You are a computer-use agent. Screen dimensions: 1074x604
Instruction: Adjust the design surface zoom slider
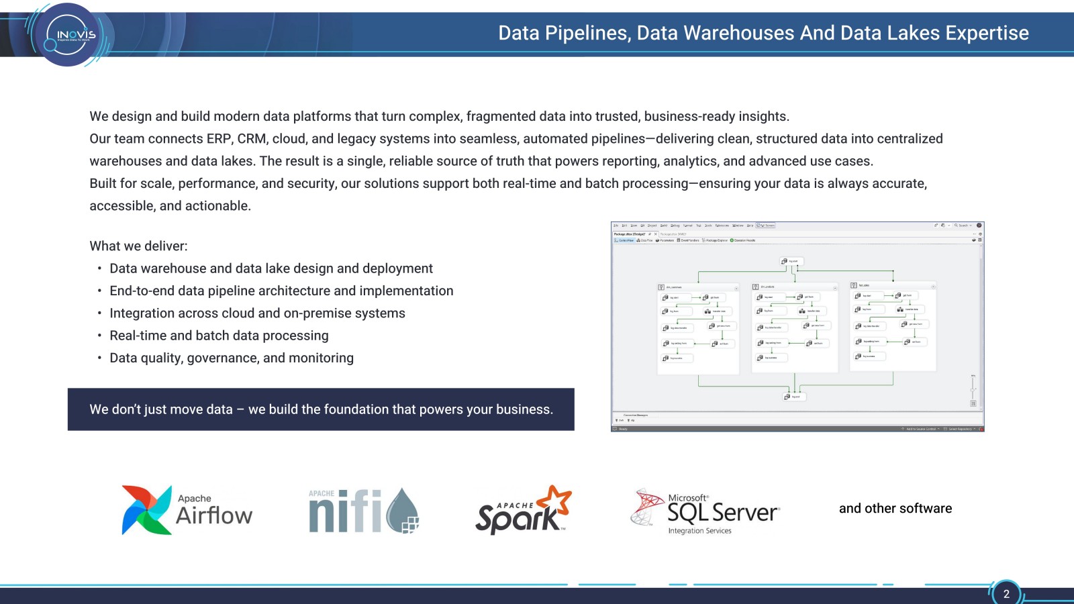tap(973, 388)
